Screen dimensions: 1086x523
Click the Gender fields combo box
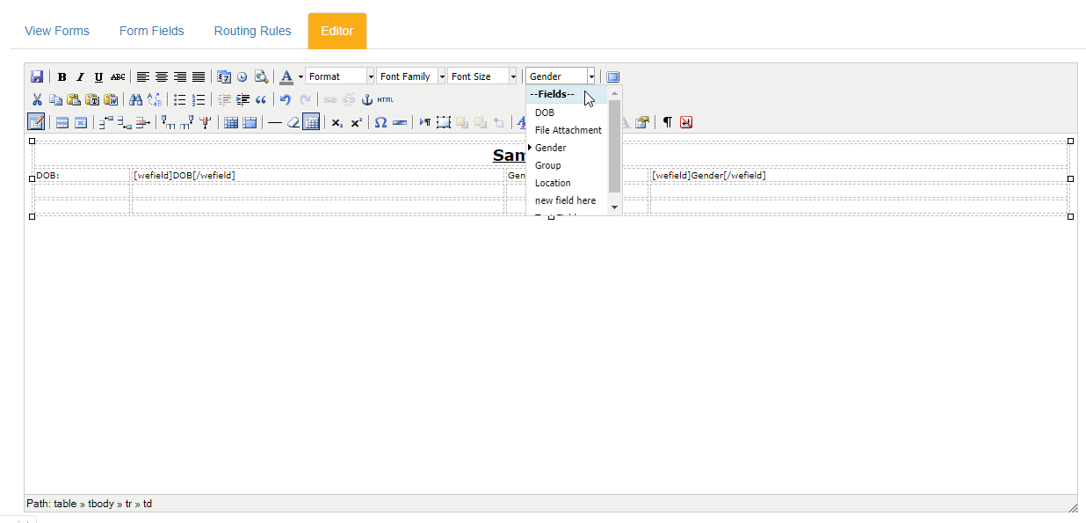561,76
